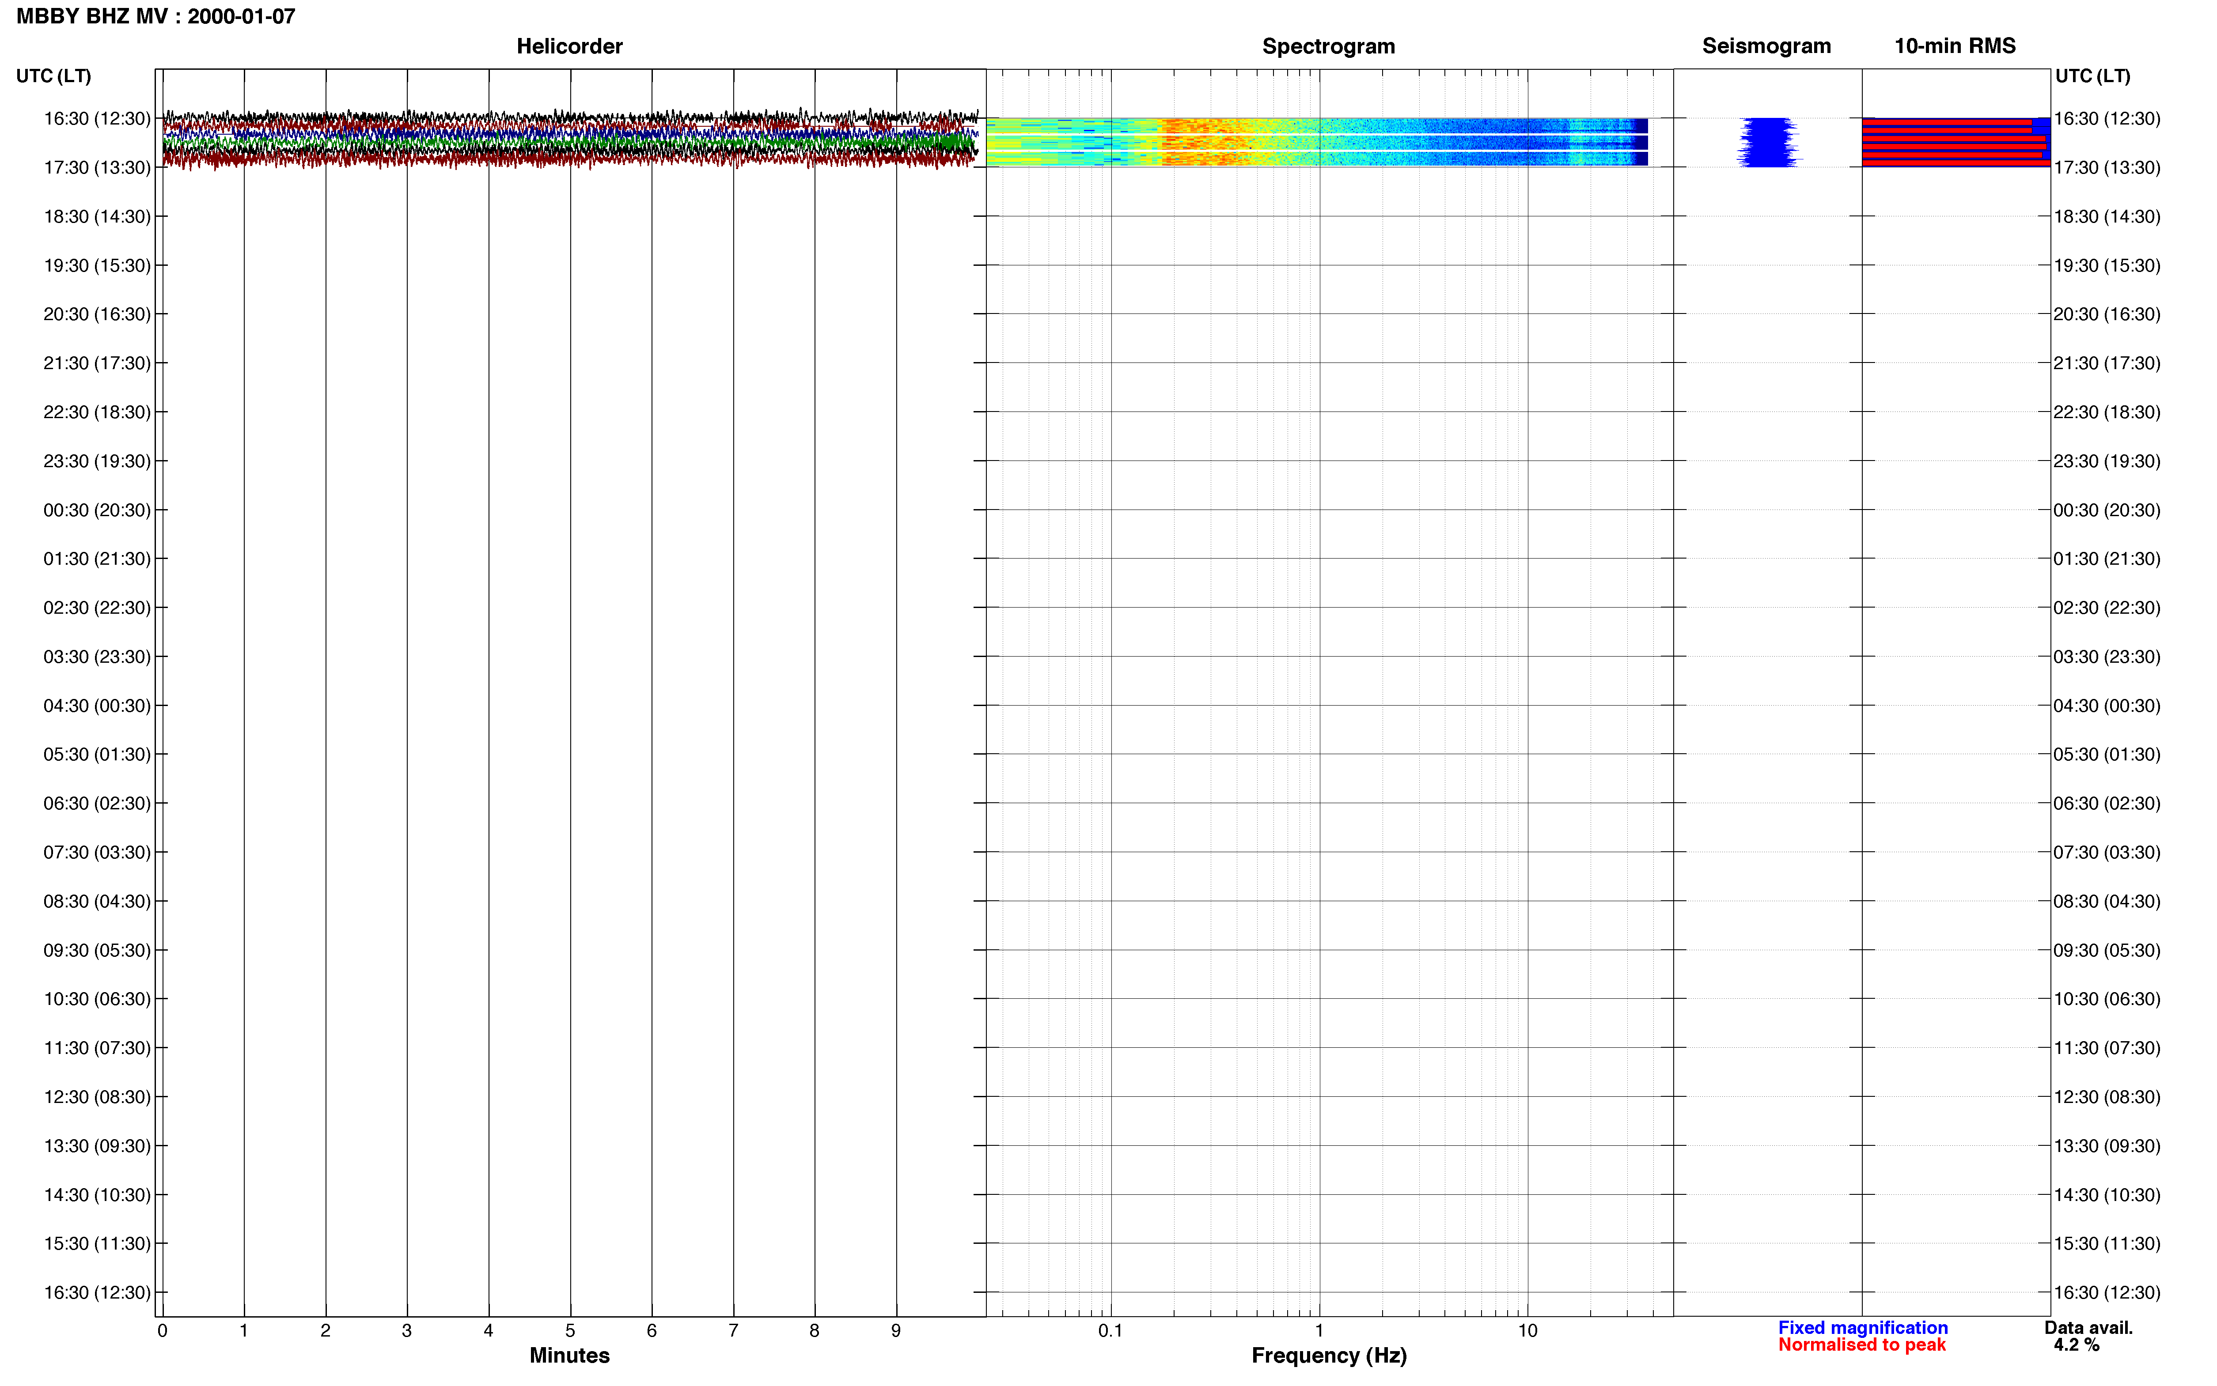Screen dimensions: 2217x1386
Task: Select the Spectrogram panel heading
Action: pos(1329,46)
